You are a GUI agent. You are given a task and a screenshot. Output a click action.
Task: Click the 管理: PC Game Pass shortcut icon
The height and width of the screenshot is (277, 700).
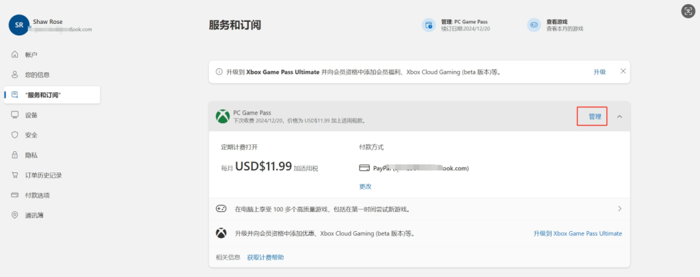429,25
